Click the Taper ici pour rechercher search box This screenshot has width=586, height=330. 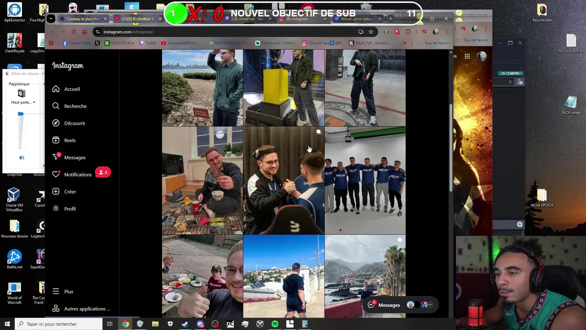[58, 324]
